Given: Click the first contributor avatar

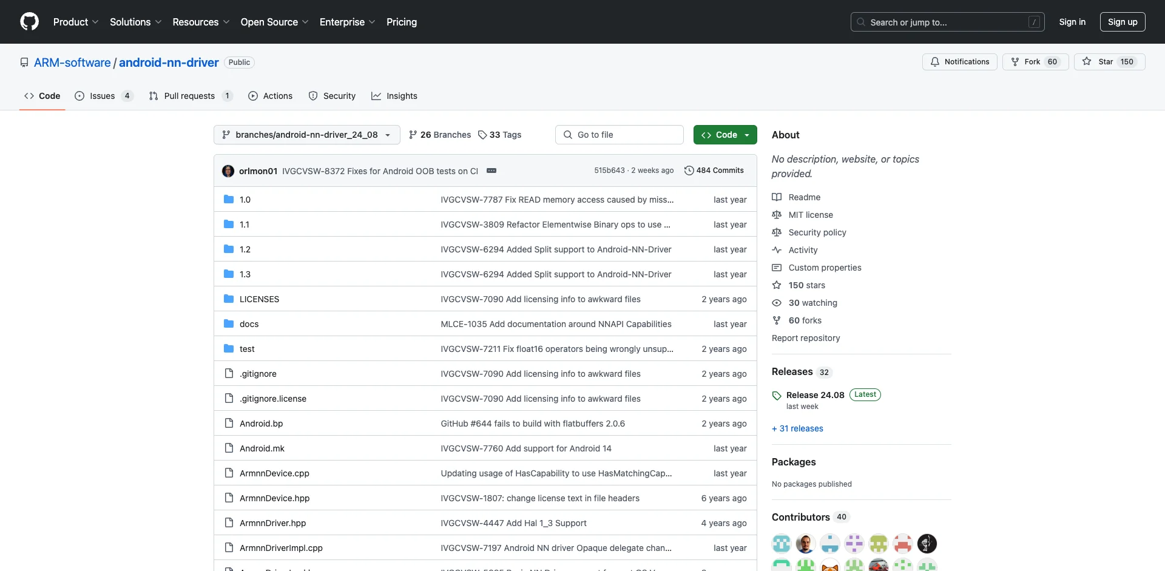Looking at the screenshot, I should tap(782, 544).
